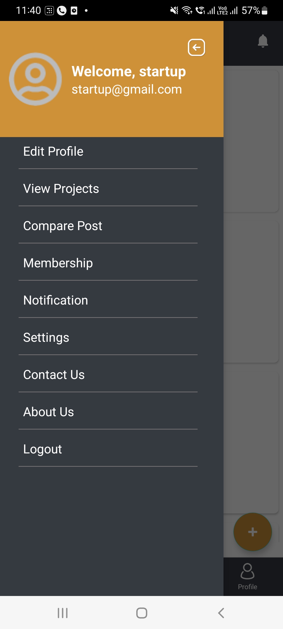Image resolution: width=283 pixels, height=629 pixels.
Task: Tap the Welcome, startup heading
Action: [x=129, y=71]
